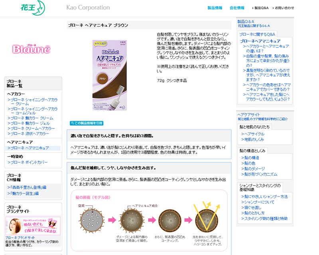Viewport: 319px width, 255px height.
Task: Open 「森高千里さん登場」編 CM link
Action: pyautogui.click(x=27, y=188)
